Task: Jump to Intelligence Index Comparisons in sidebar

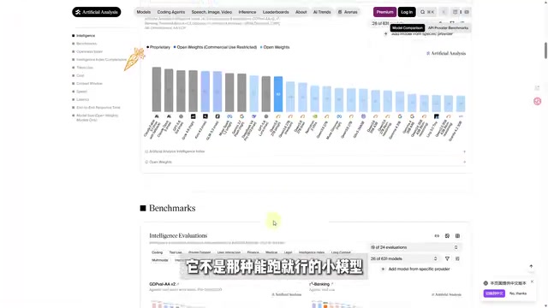Action: [x=101, y=60]
